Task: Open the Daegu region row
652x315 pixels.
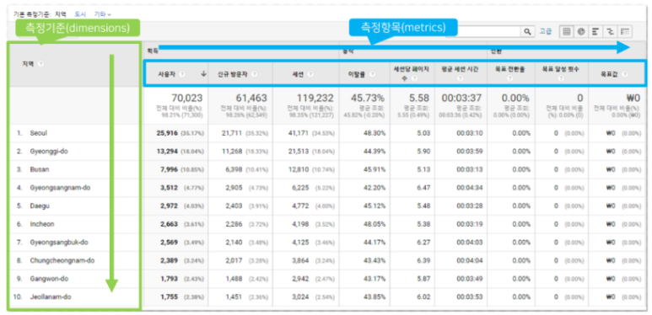Action: tap(40, 206)
